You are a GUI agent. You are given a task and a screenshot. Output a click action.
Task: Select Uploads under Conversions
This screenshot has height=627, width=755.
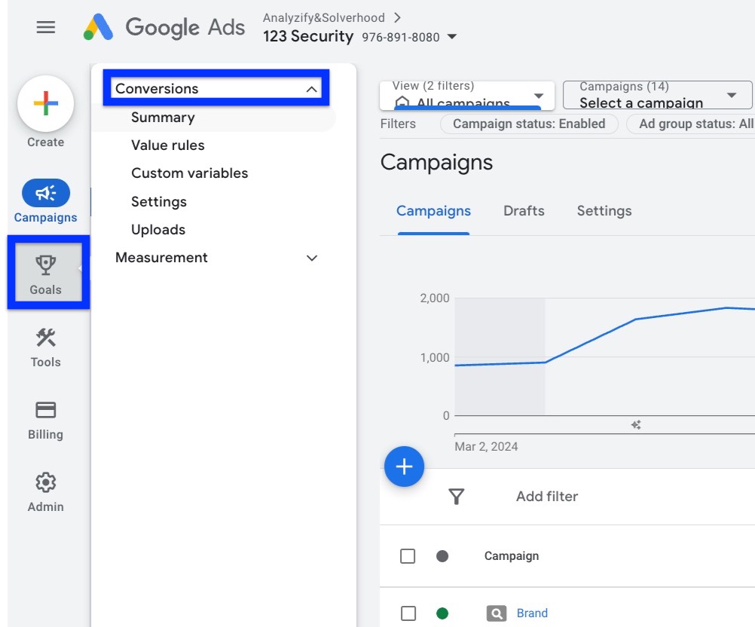click(x=158, y=230)
